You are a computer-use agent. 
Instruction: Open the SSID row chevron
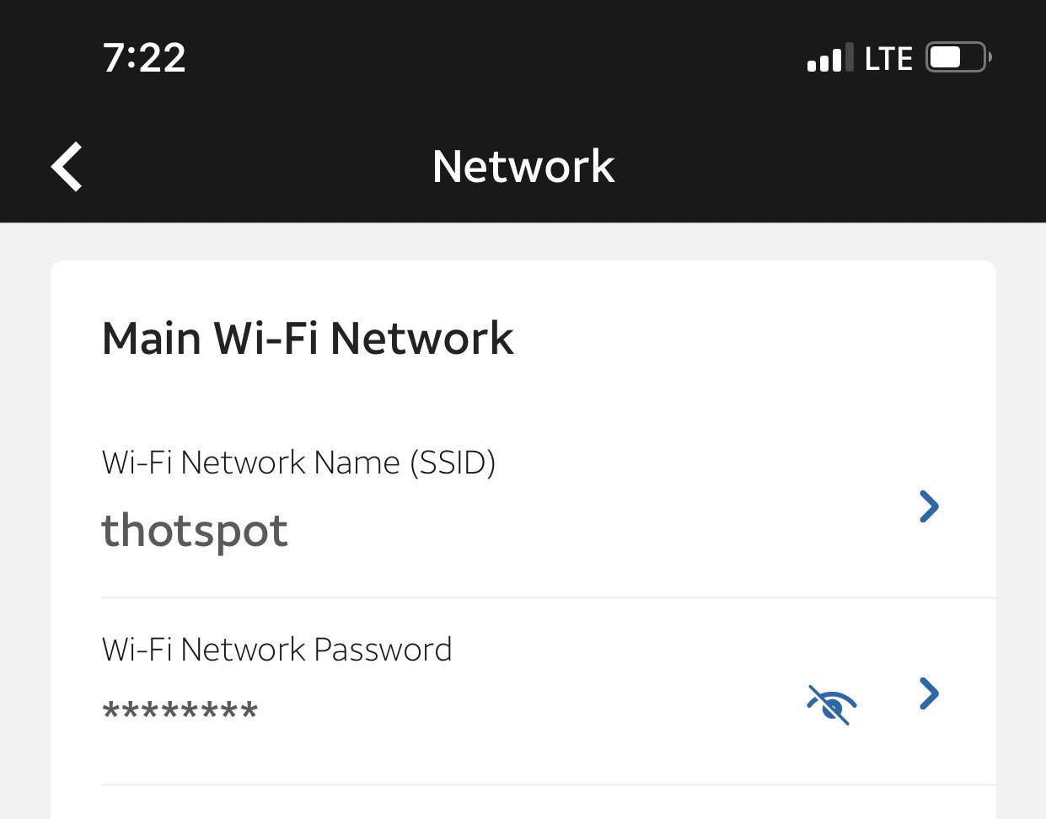929,506
